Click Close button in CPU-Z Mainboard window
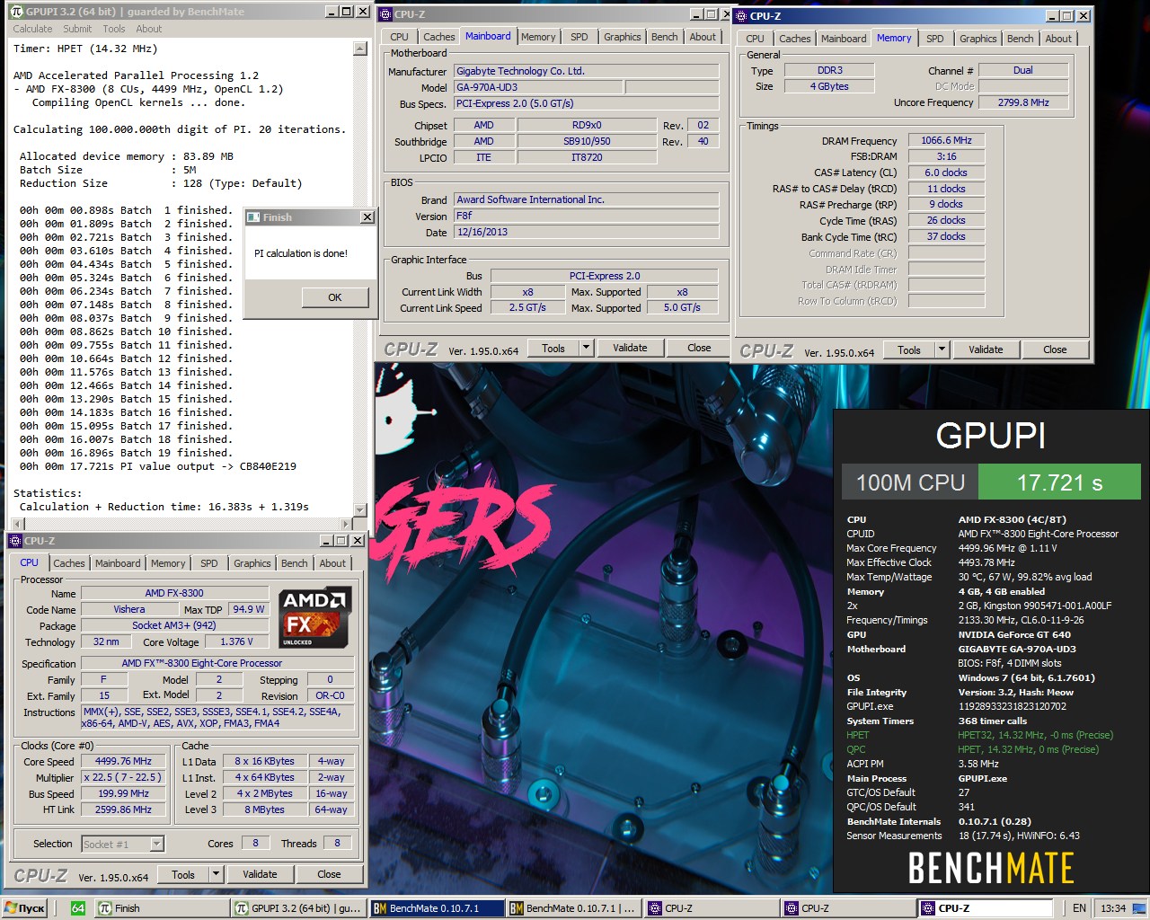 coord(699,348)
